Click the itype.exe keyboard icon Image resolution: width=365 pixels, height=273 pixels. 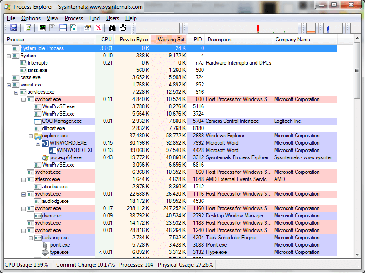click(45, 252)
